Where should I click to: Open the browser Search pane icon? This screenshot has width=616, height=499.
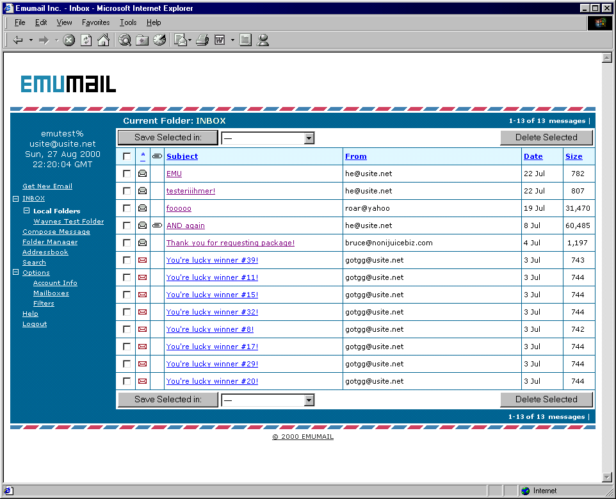tap(125, 40)
